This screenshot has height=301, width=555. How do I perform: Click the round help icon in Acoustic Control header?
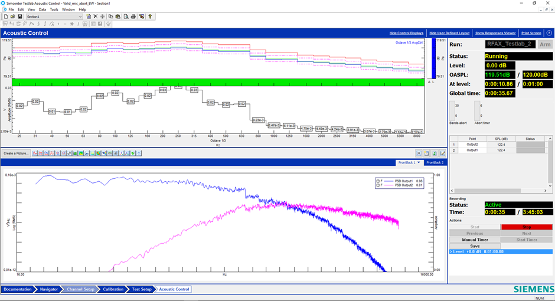click(x=549, y=33)
